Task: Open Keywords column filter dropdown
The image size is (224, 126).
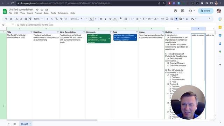Action: pos(111,32)
